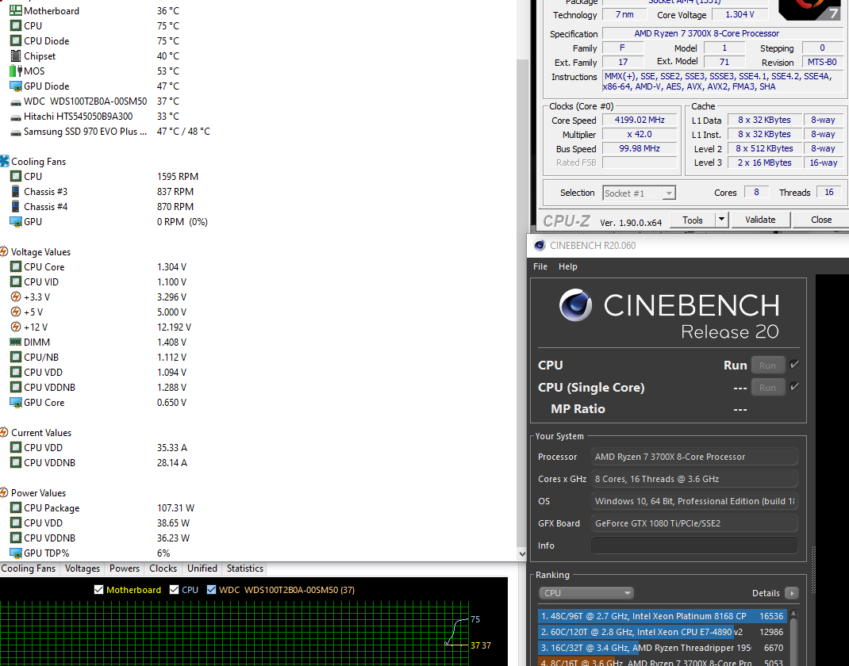
Task: Switch to the Statistics tab
Action: (x=244, y=568)
